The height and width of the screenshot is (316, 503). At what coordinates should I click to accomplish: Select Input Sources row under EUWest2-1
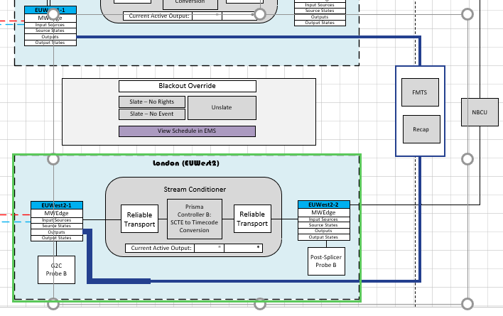[56, 220]
